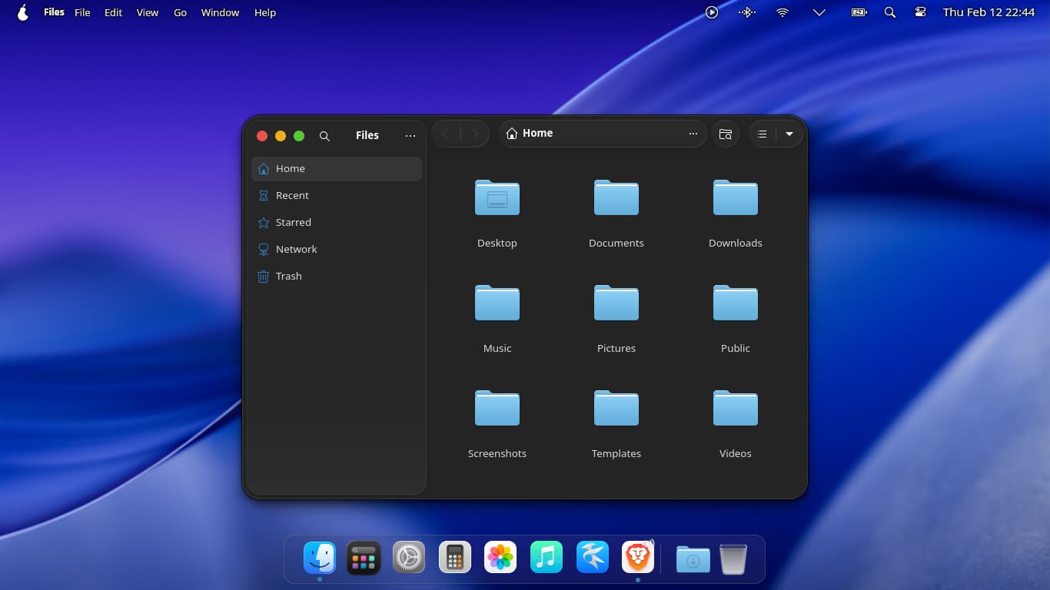Select the Downloads folder icon

click(735, 199)
